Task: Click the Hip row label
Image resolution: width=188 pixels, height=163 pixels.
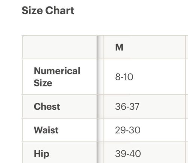Action: tap(41, 154)
